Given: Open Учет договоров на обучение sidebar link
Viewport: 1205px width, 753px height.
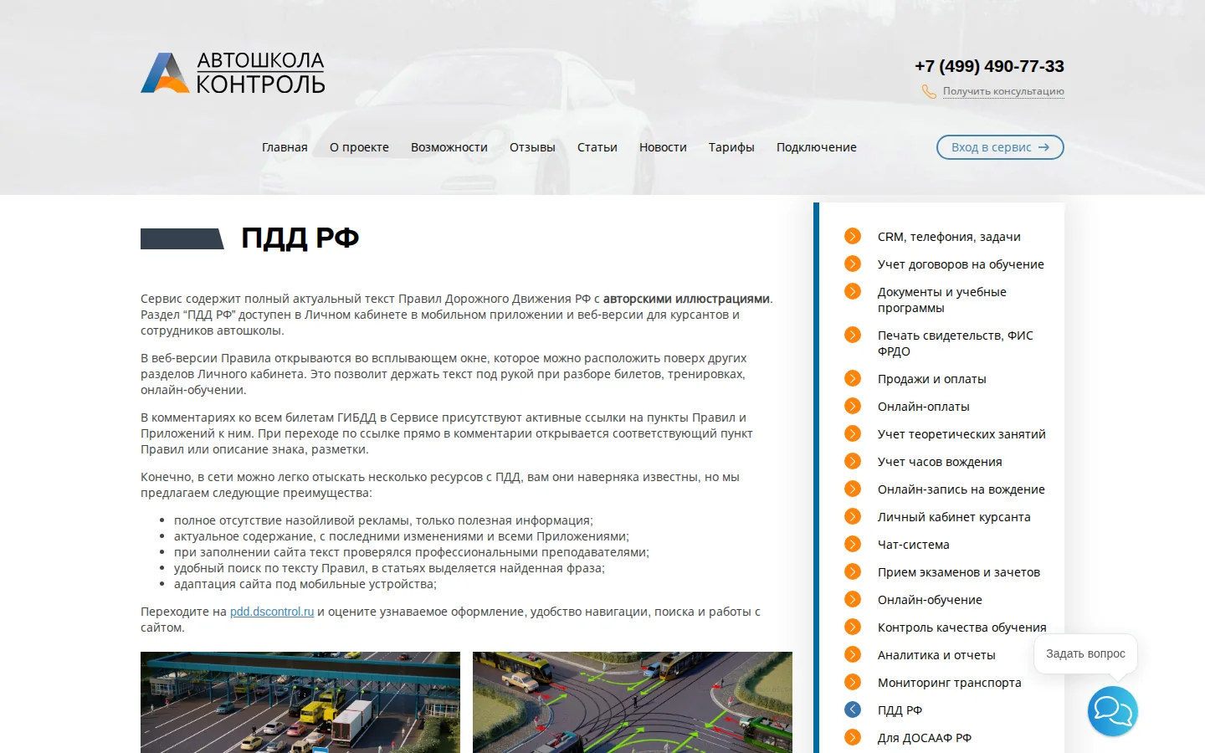Looking at the screenshot, I should [961, 264].
